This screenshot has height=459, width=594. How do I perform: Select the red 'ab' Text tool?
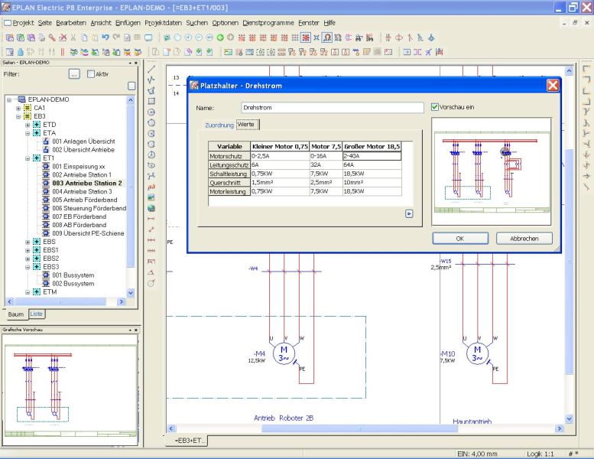click(151, 187)
